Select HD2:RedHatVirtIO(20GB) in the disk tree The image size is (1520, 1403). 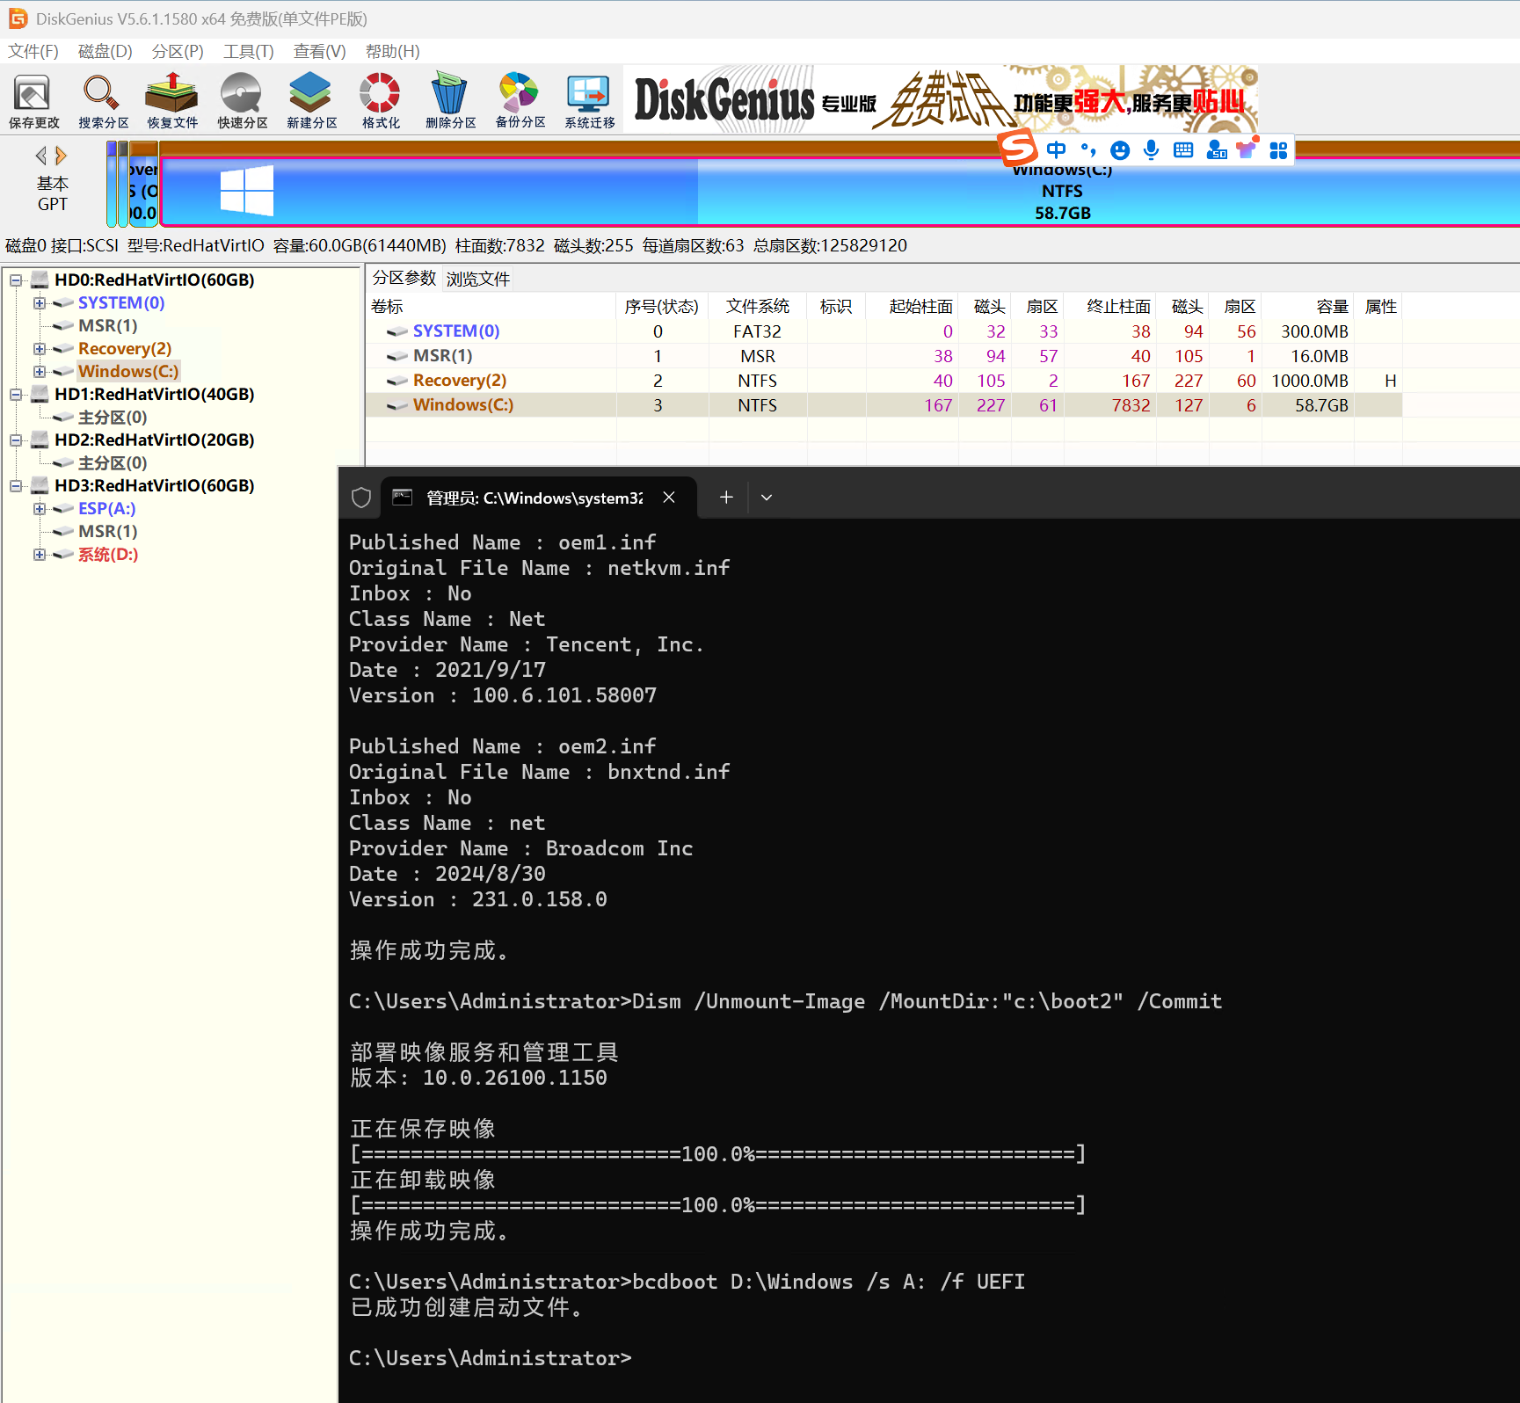pos(155,440)
